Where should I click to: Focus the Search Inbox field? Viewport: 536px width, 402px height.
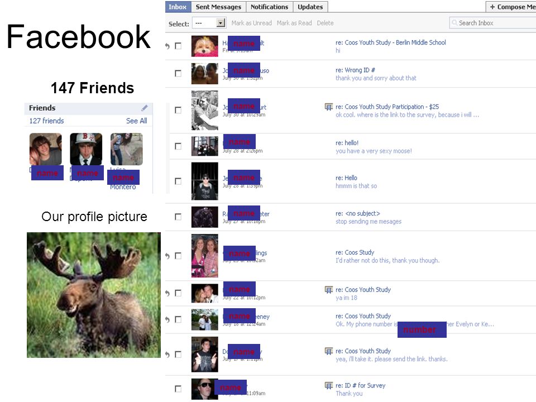(x=492, y=23)
